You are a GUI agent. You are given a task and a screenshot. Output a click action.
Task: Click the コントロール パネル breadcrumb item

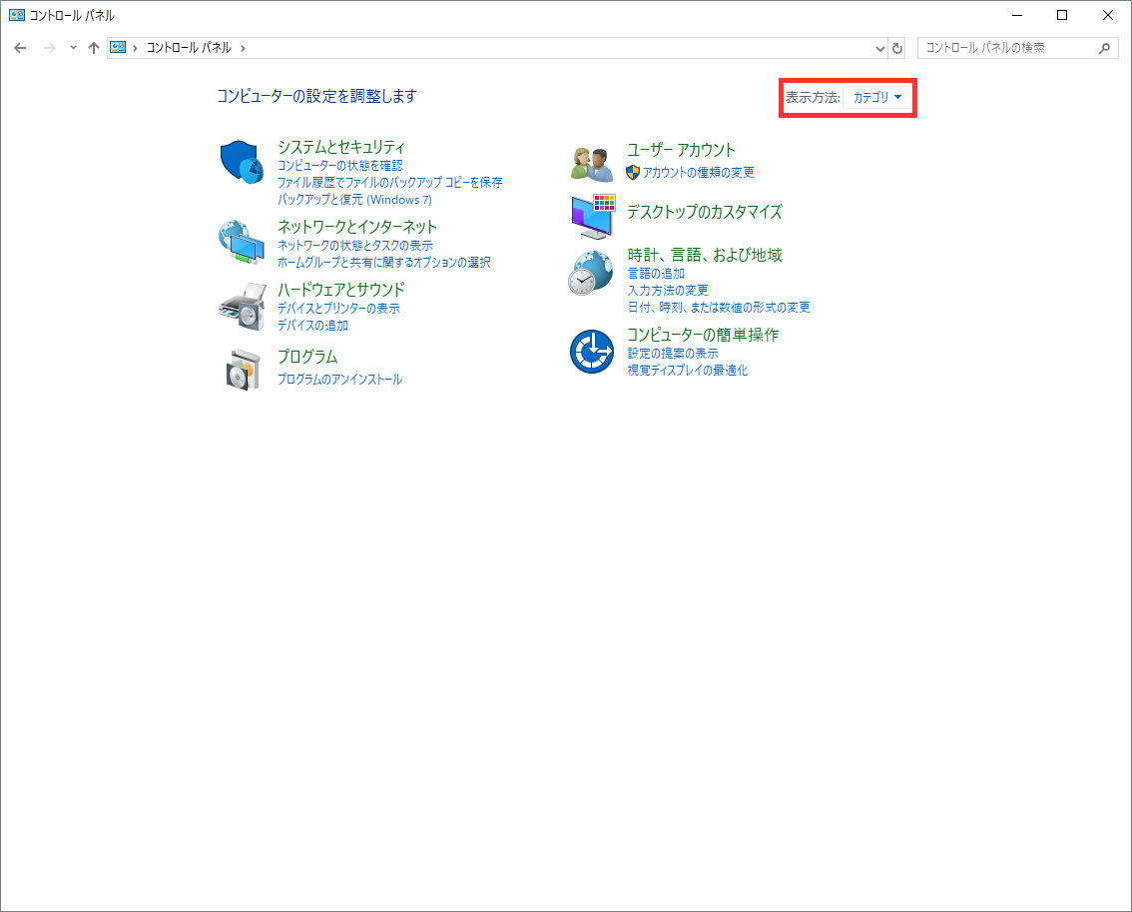[x=189, y=48]
